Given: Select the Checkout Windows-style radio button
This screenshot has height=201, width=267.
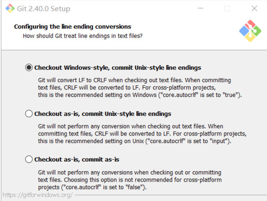Looking at the screenshot, I should (29, 67).
